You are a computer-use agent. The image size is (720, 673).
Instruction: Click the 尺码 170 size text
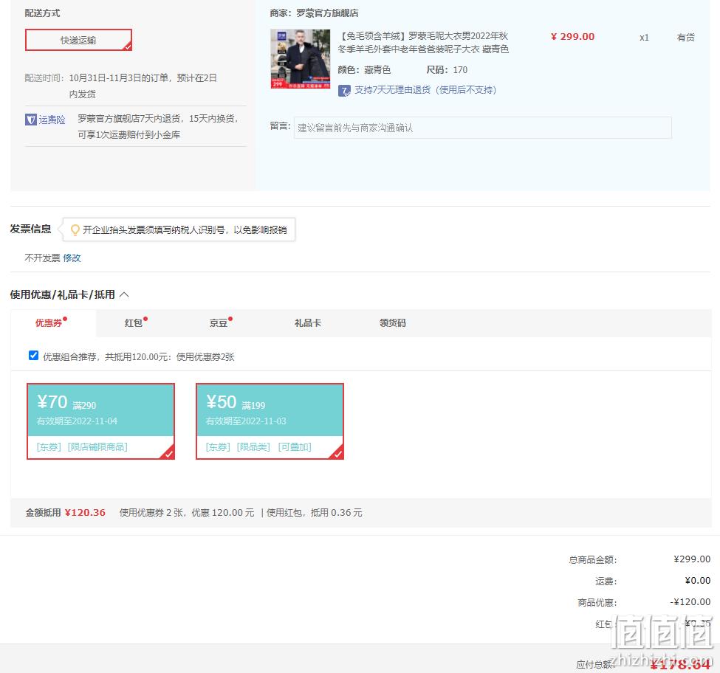click(447, 69)
